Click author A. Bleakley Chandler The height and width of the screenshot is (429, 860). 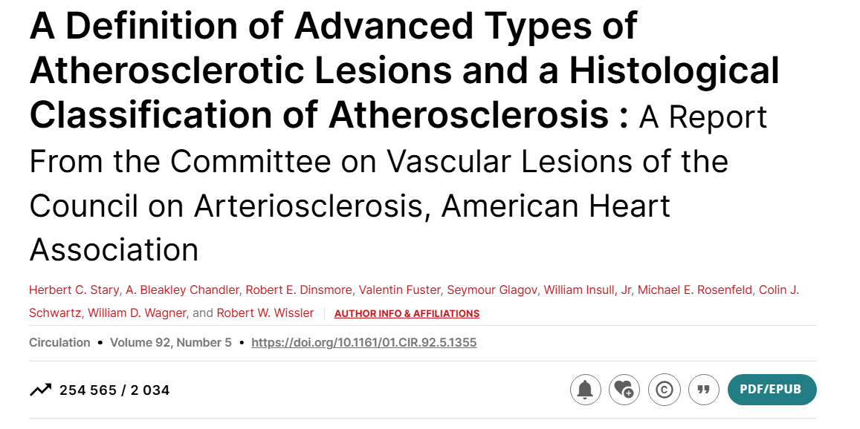click(x=183, y=290)
